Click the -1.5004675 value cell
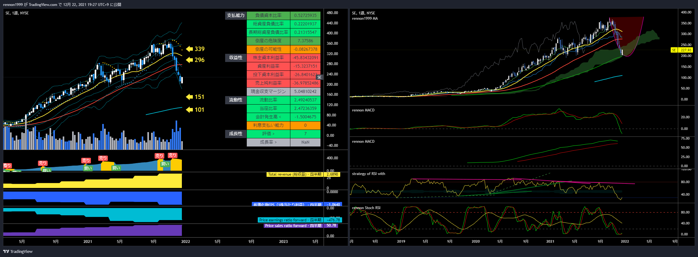The image size is (698, 257). click(x=305, y=117)
